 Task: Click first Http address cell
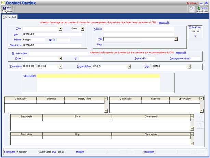coord(77,137)
